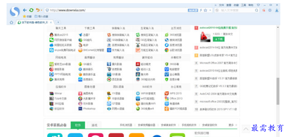Image resolution: width=286 pixels, height=137 pixels.
Task: Open the 收藏 menu in menu bar
Action: [236, 5]
